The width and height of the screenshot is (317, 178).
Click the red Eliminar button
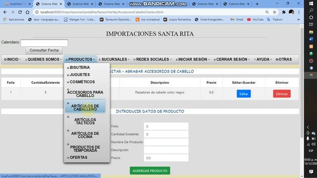coord(282,94)
